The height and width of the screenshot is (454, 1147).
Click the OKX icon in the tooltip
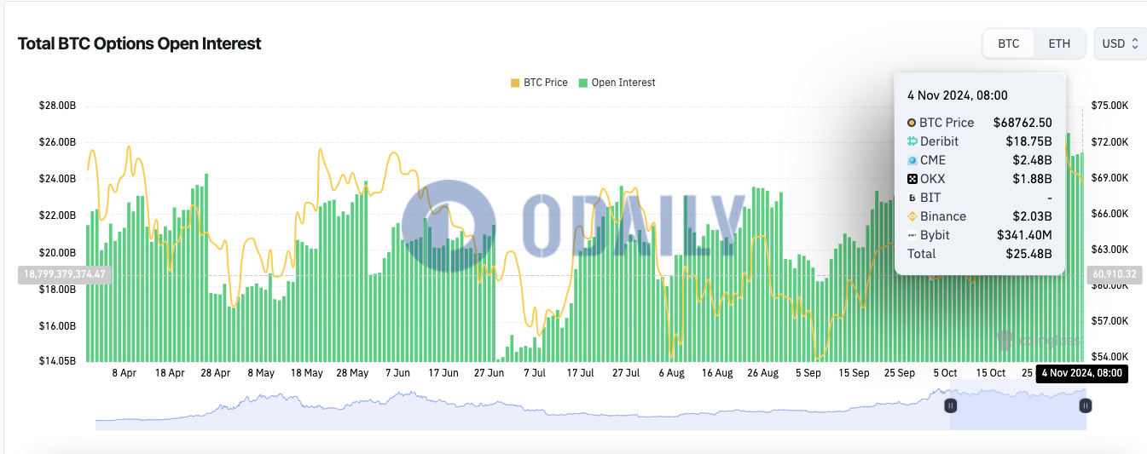[912, 179]
